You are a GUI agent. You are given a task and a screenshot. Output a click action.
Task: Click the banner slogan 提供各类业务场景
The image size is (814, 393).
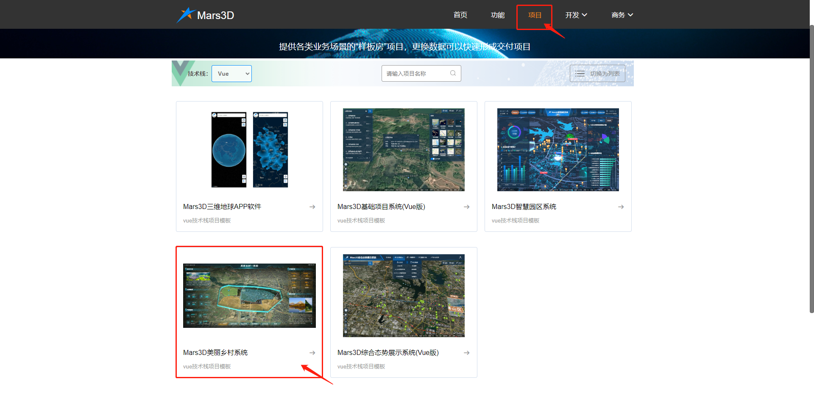(404, 47)
